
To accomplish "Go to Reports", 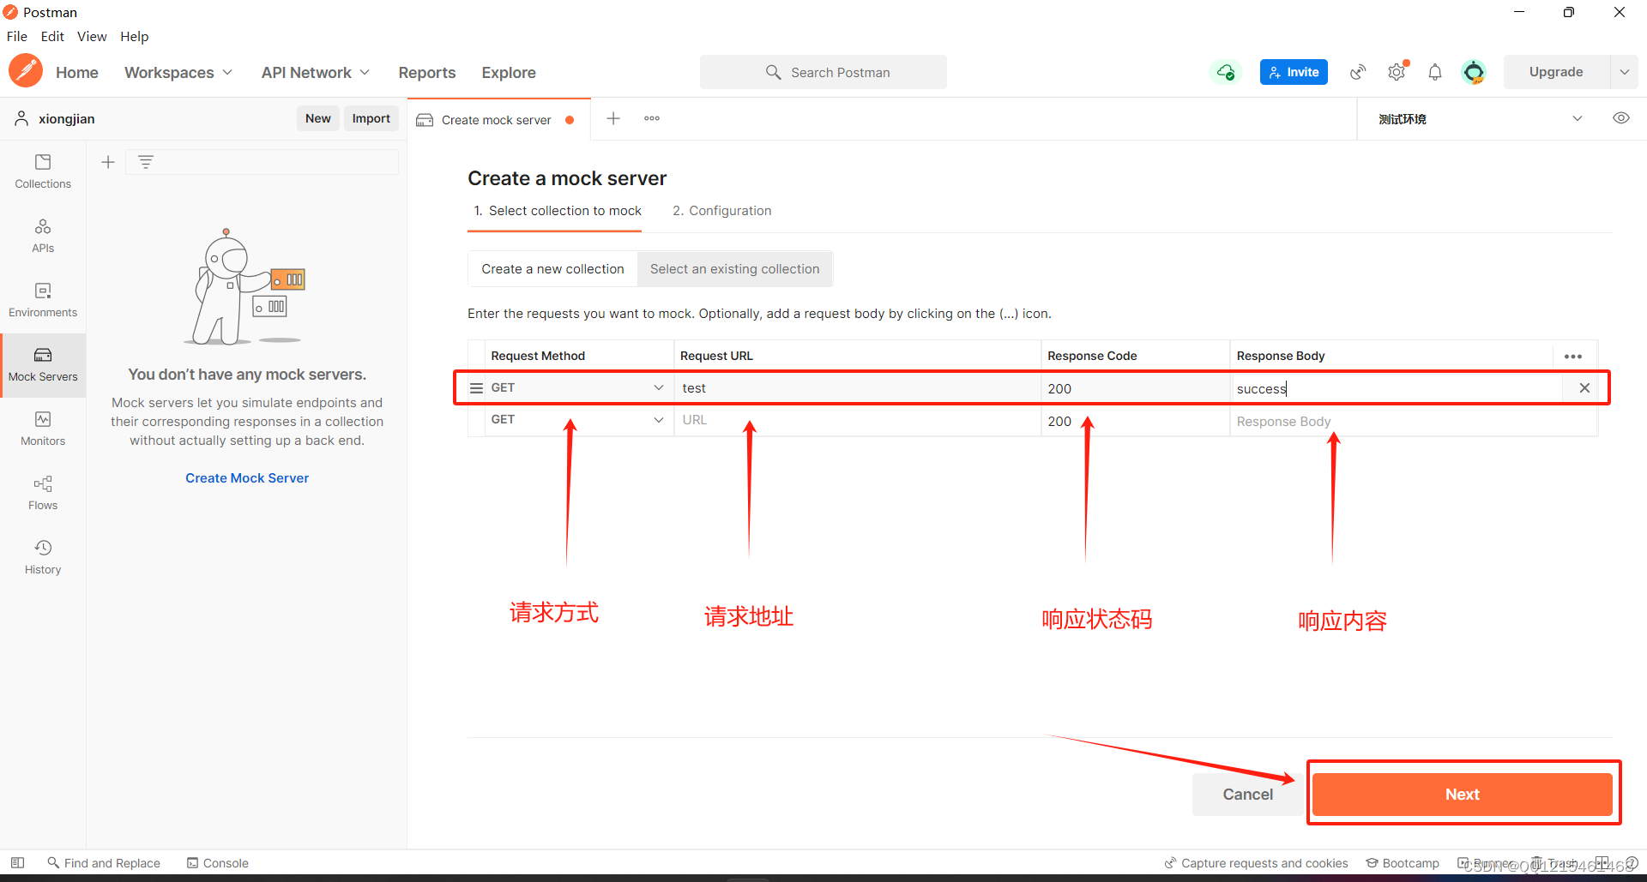I will (x=427, y=73).
